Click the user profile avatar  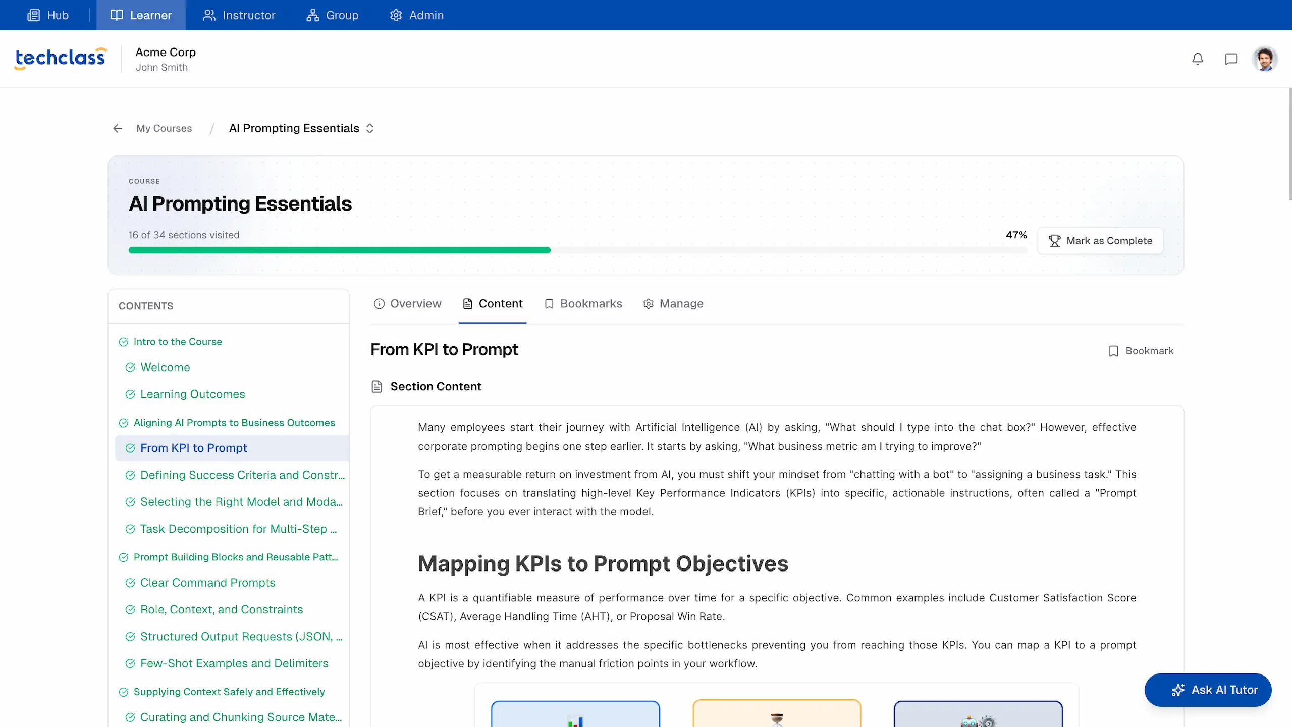[x=1265, y=59]
